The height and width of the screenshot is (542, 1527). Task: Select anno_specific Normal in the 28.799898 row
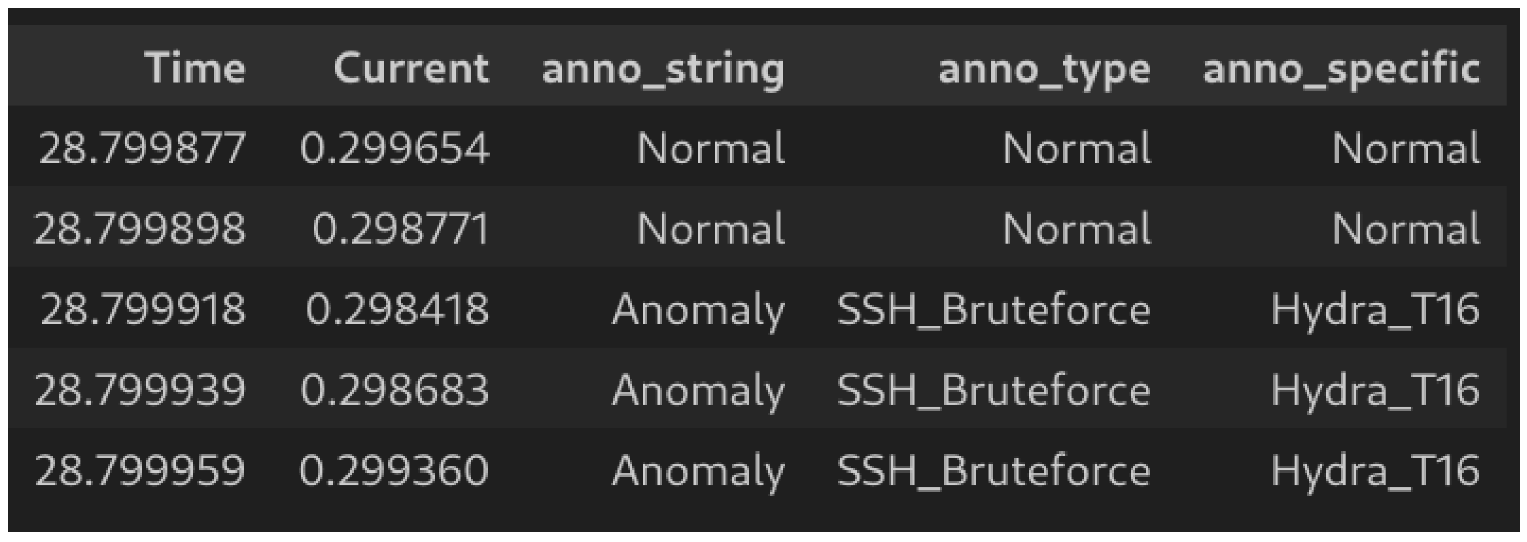coord(1406,228)
